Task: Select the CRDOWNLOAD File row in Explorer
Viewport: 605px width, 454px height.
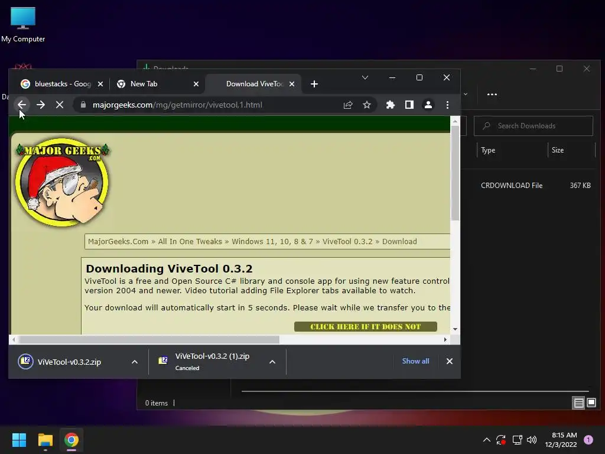Action: (x=512, y=186)
